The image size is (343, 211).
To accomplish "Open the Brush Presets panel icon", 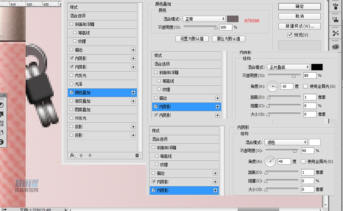I will coord(336,6).
